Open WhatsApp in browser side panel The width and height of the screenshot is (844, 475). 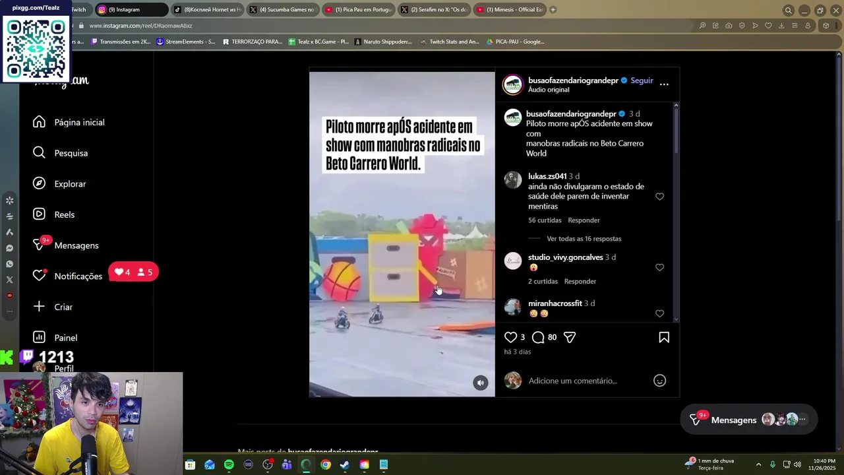pyautogui.click(x=9, y=264)
